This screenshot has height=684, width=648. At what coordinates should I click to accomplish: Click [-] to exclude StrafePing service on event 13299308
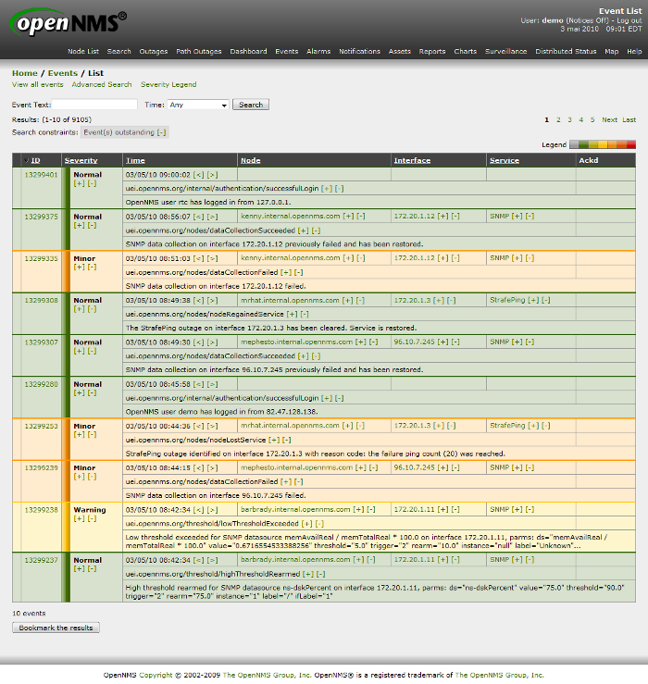pos(547,300)
